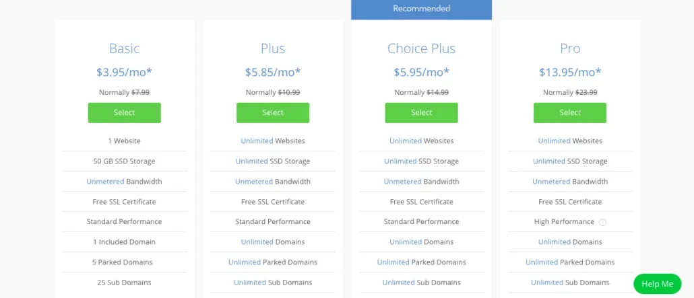Click the blue Recommended banner
694x298 pixels.
(x=421, y=9)
